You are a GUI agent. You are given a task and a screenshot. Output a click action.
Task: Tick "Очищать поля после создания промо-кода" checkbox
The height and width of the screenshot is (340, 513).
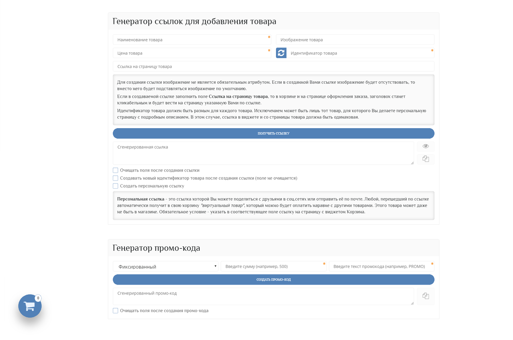pyautogui.click(x=116, y=311)
